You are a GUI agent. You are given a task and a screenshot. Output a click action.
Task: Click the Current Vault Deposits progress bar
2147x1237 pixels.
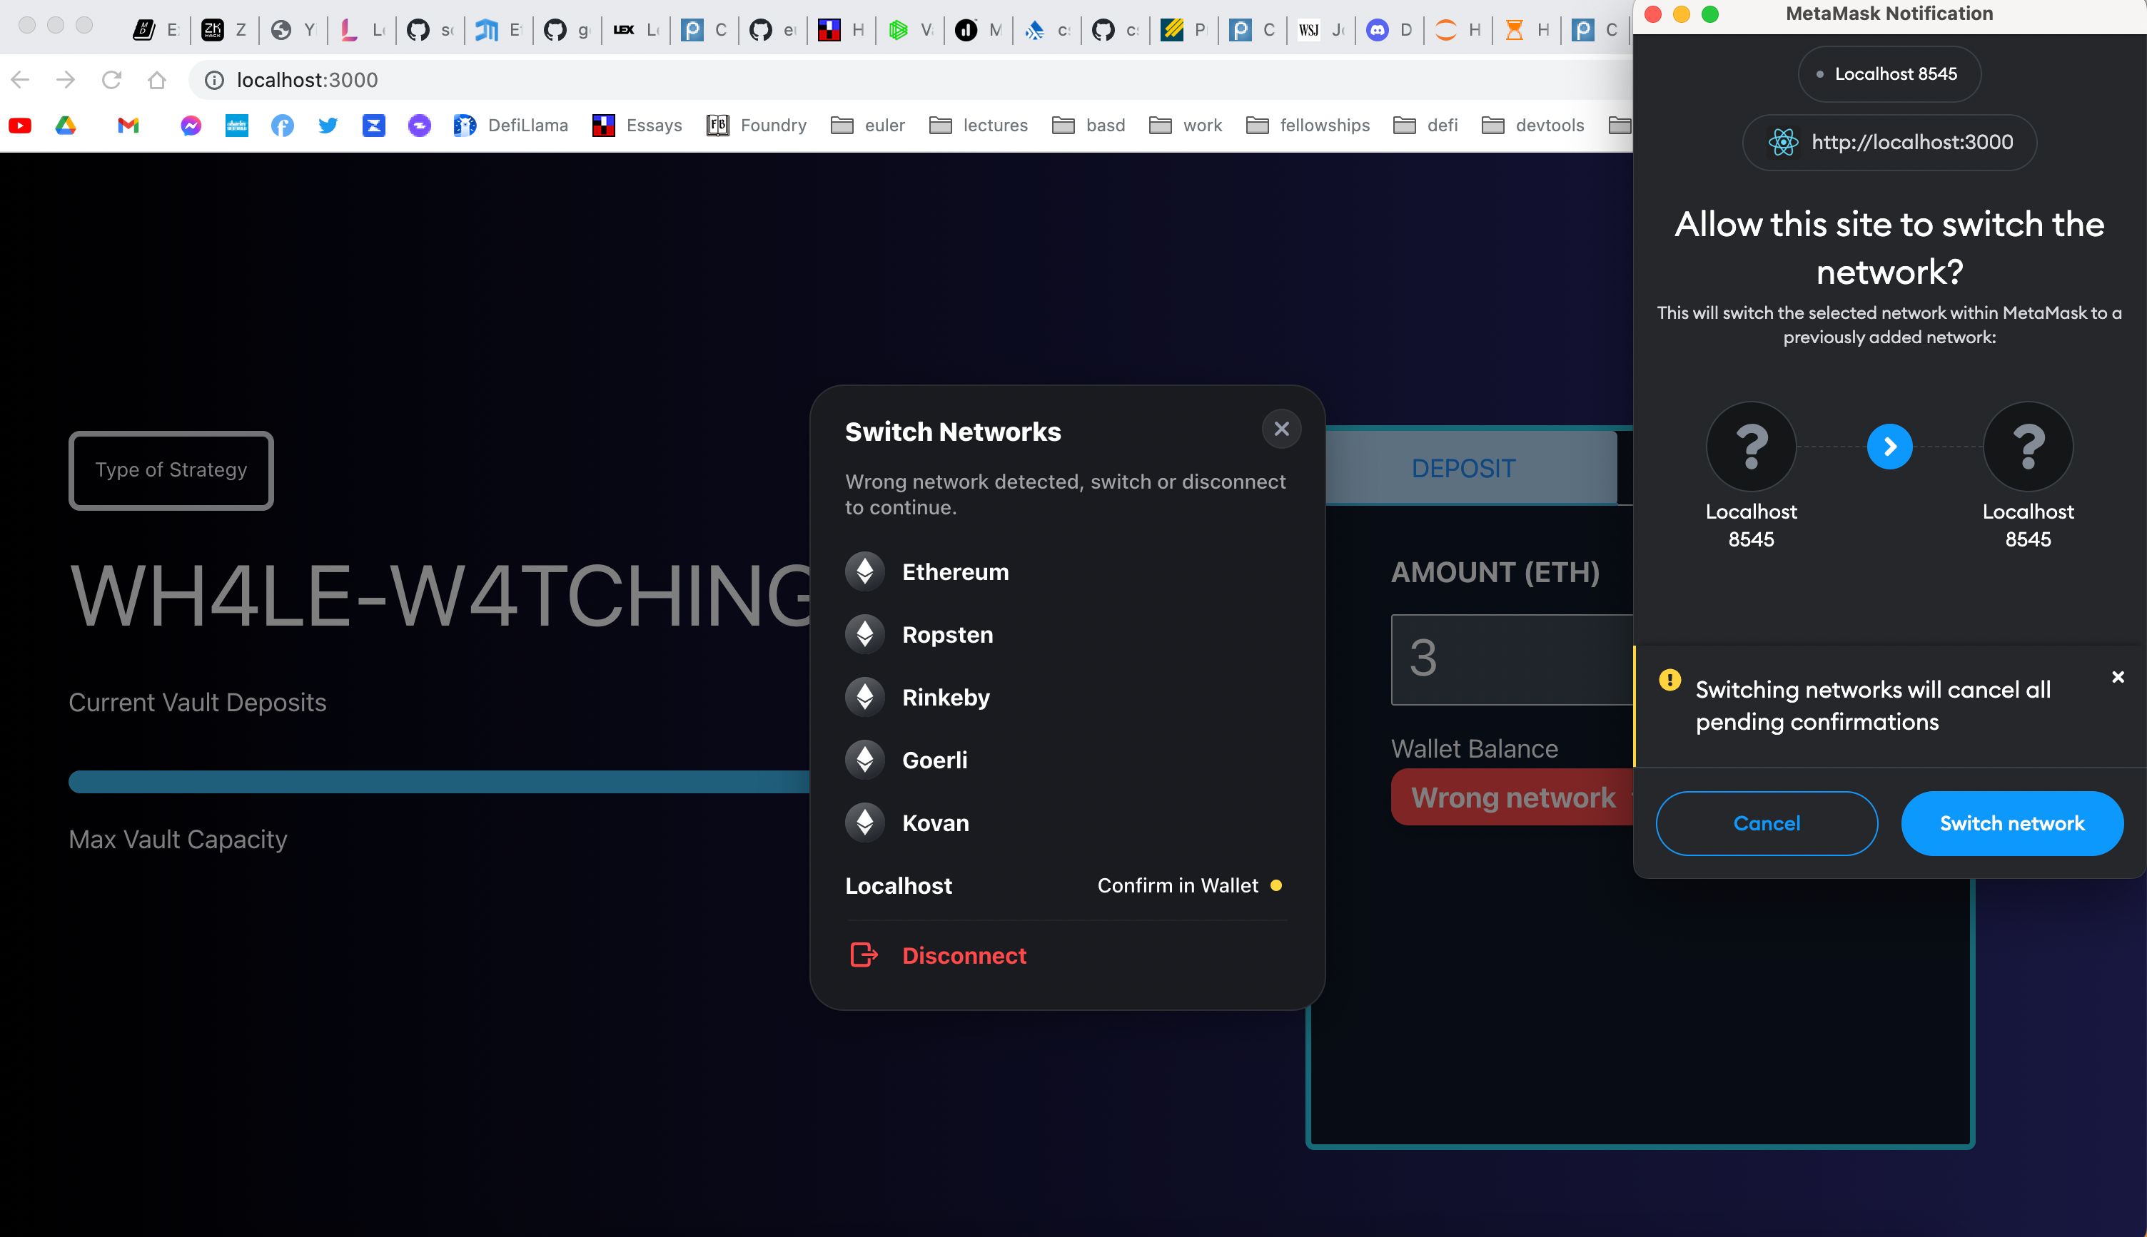tap(440, 782)
